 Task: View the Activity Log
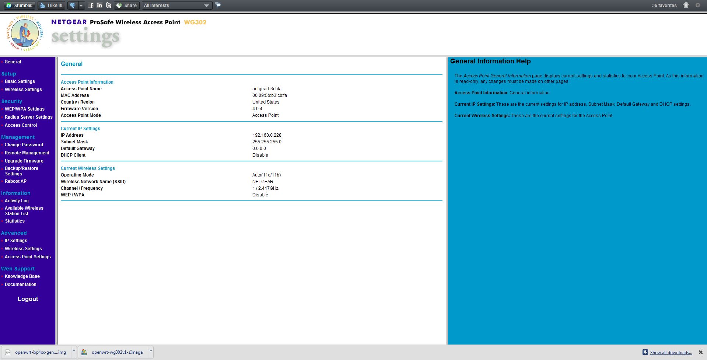point(17,201)
